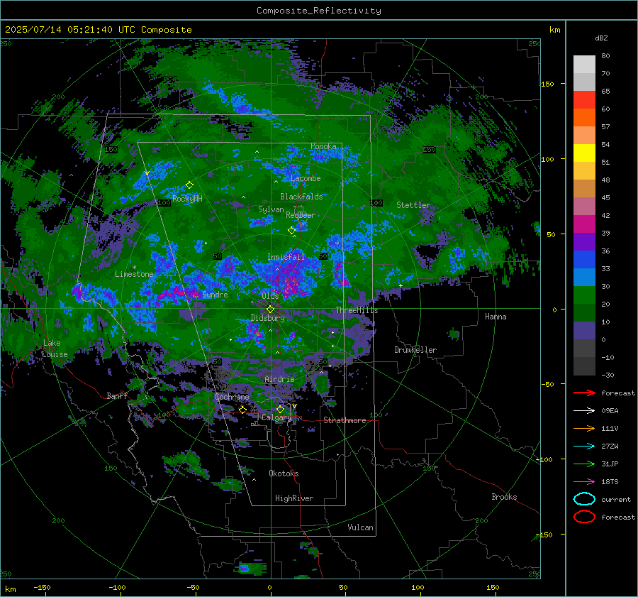Click the Hanna city label
The width and height of the screenshot is (638, 597).
click(x=496, y=317)
